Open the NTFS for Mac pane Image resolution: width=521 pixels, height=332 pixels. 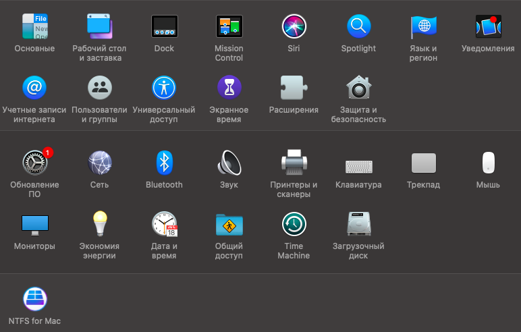tap(35, 299)
